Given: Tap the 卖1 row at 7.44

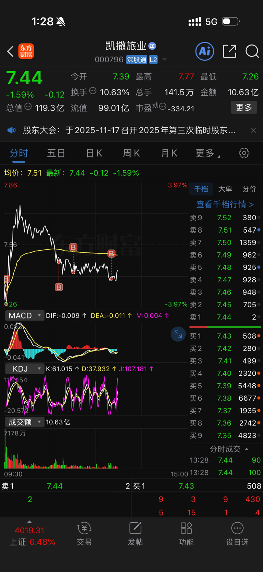Looking at the screenshot, I should coord(225,317).
